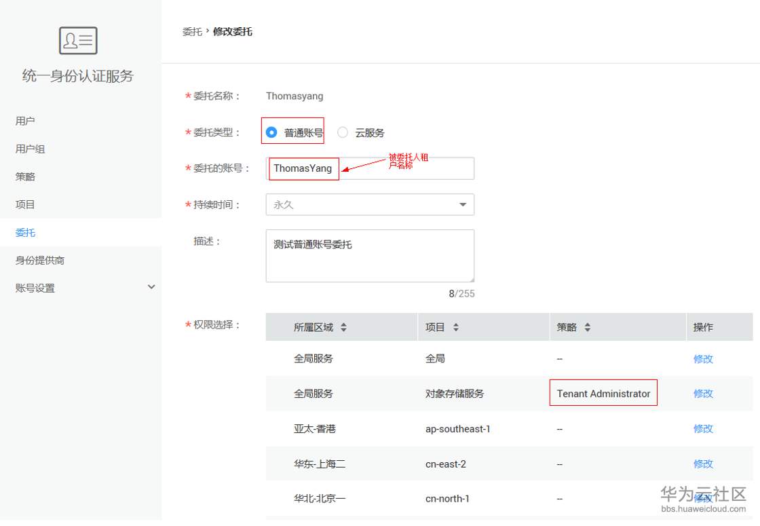The width and height of the screenshot is (760, 526).
Task: Click 修改 for the cn-east-2 row
Action: 703,464
